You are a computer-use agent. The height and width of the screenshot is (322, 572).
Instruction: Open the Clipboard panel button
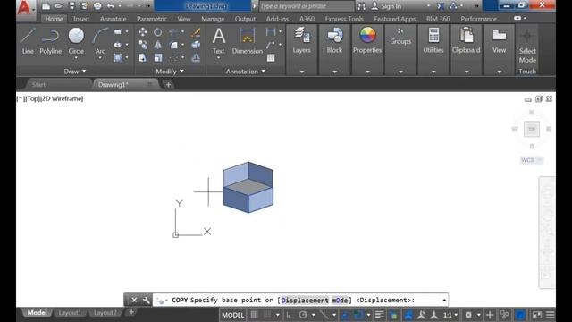pos(466,40)
